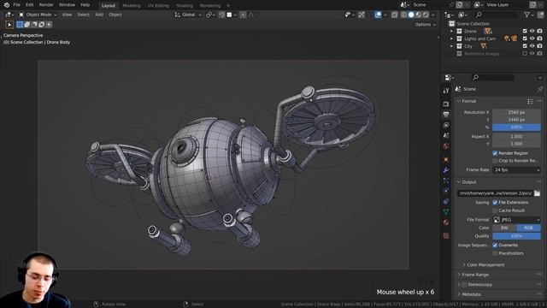Open the Window menu
Image resolution: width=547 pixels, height=308 pixels.
pyautogui.click(x=67, y=5)
